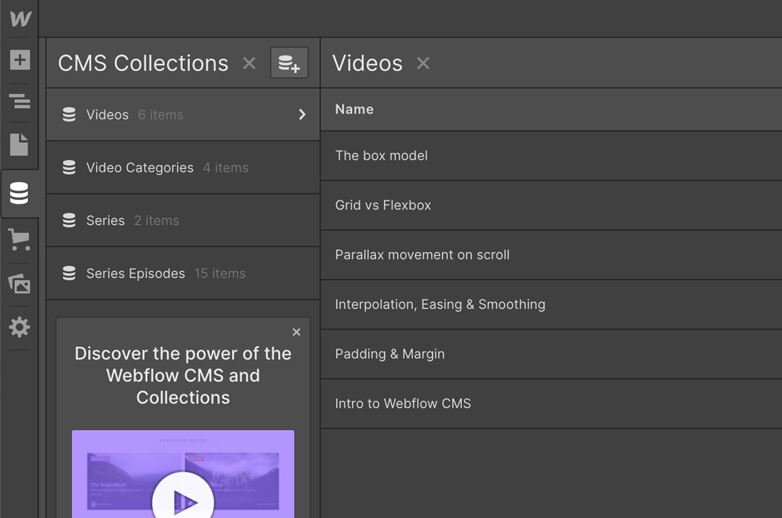Open the "Grid vs Flexbox" video item
The height and width of the screenshot is (518, 782).
pos(383,205)
